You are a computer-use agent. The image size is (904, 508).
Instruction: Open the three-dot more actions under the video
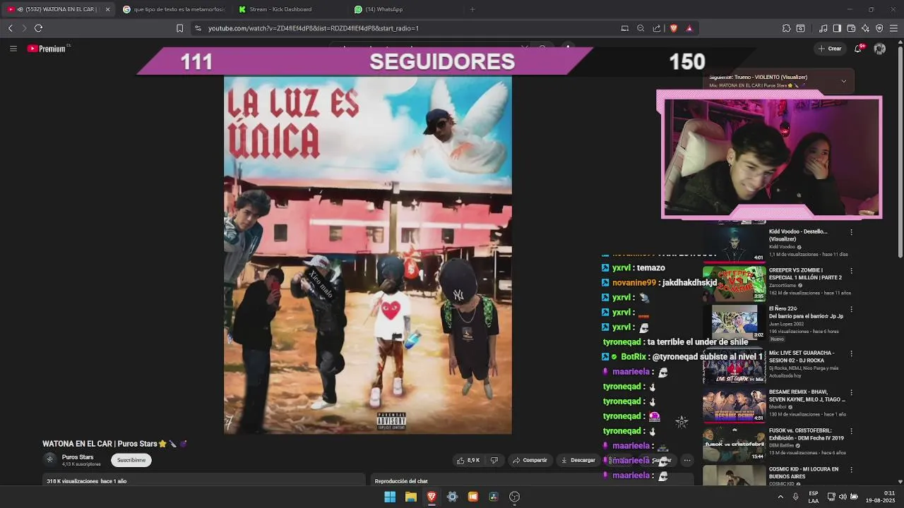pos(686,460)
